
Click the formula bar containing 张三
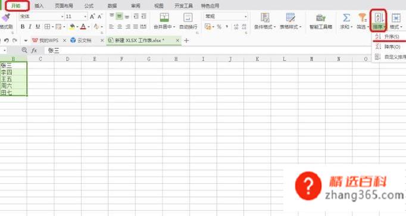(x=207, y=51)
